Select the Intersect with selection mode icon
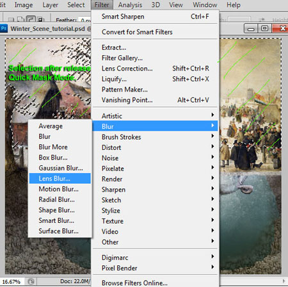This screenshot has height=287, width=288. (x=40, y=19)
